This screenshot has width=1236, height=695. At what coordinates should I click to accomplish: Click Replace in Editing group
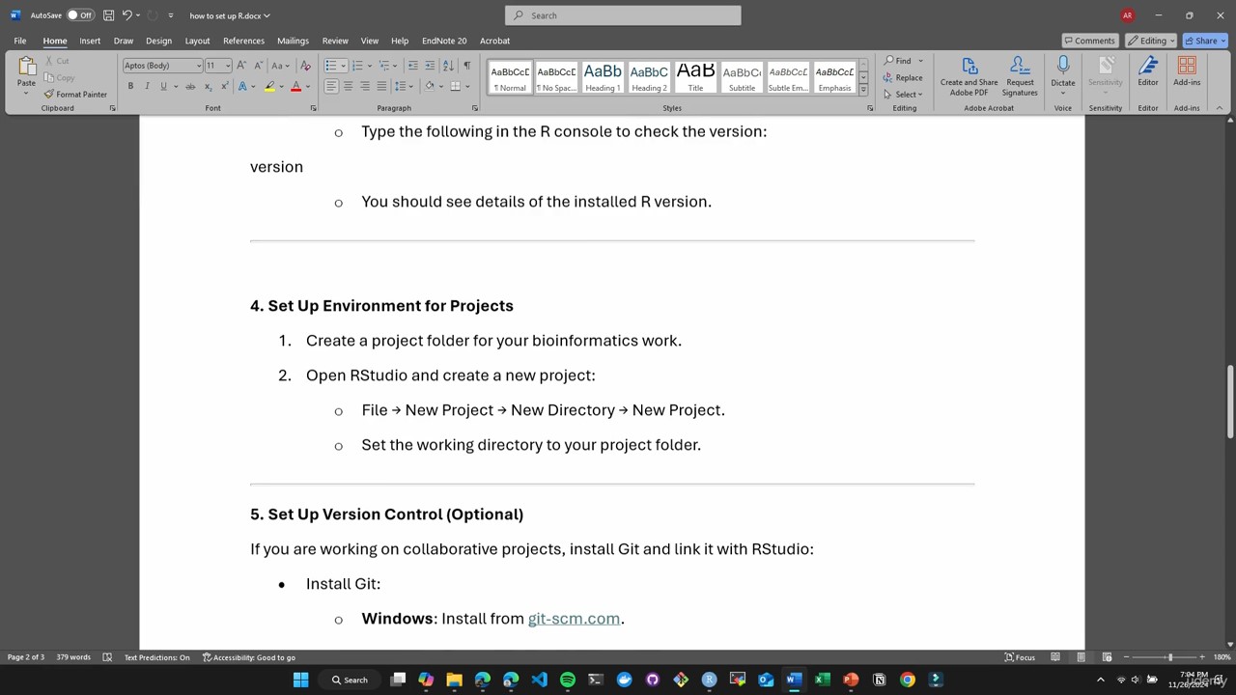[x=903, y=77]
